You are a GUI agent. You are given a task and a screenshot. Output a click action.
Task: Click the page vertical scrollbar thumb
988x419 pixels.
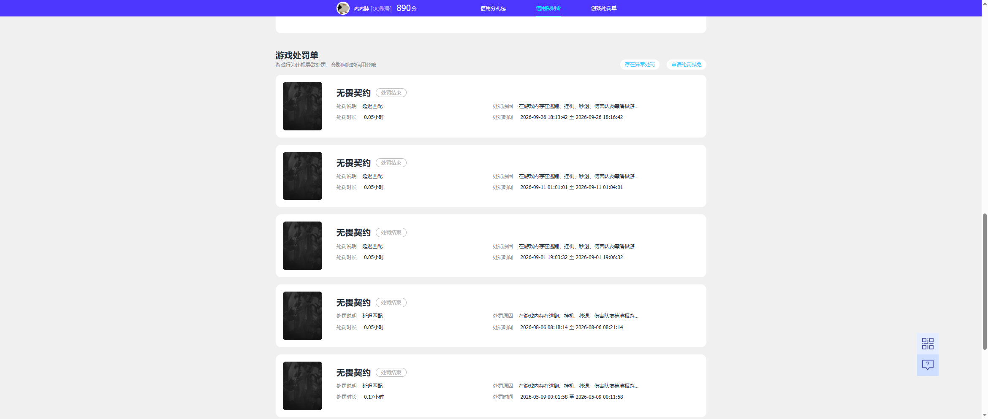tap(985, 282)
